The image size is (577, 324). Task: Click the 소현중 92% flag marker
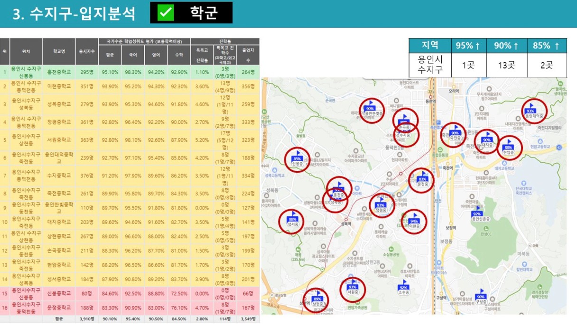pos(403,286)
